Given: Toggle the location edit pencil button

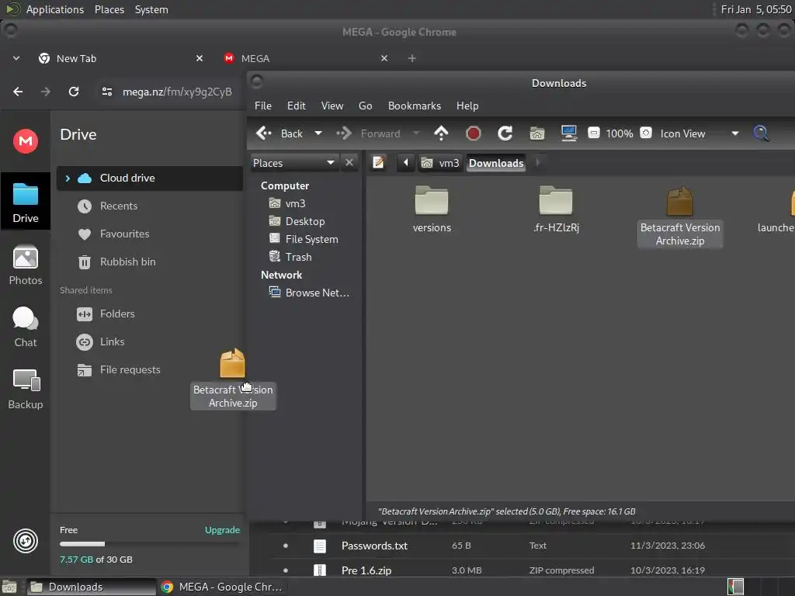Looking at the screenshot, I should tap(378, 163).
